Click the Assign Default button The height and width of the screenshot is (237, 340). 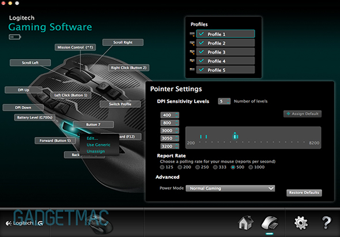[x=303, y=114]
